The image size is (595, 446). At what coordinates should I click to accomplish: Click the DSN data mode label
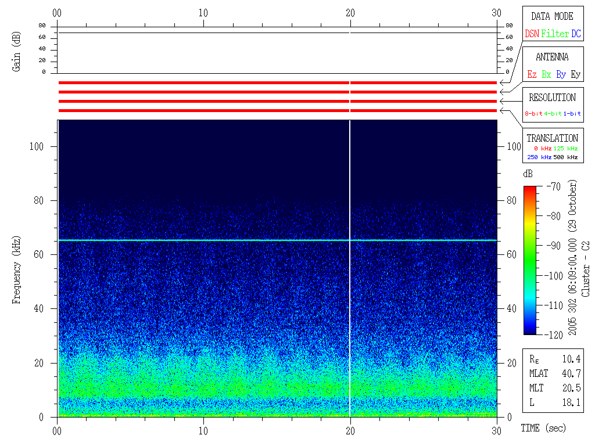tap(532, 34)
